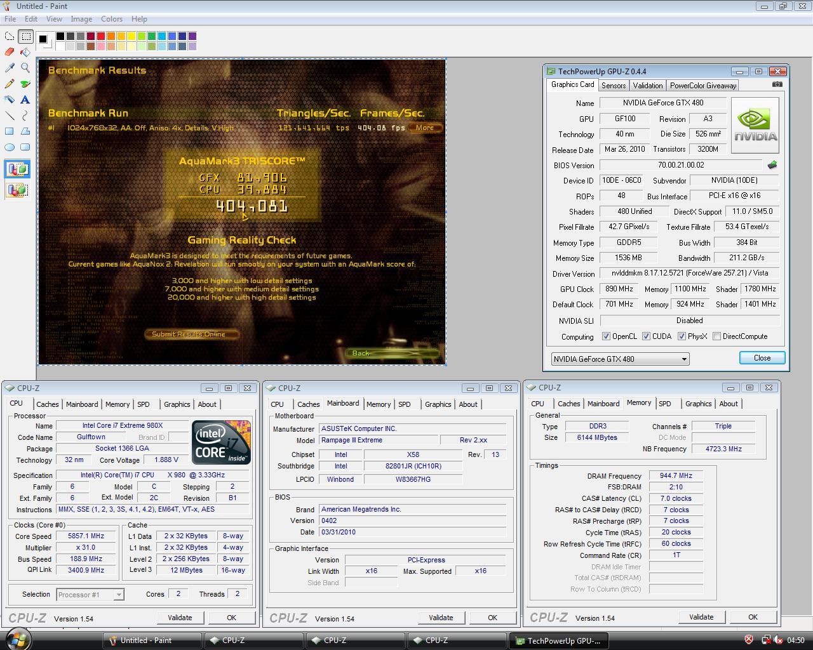Open the GeForce GTX 480 GPU dropdown
This screenshot has height=650, width=813.
[x=620, y=359]
